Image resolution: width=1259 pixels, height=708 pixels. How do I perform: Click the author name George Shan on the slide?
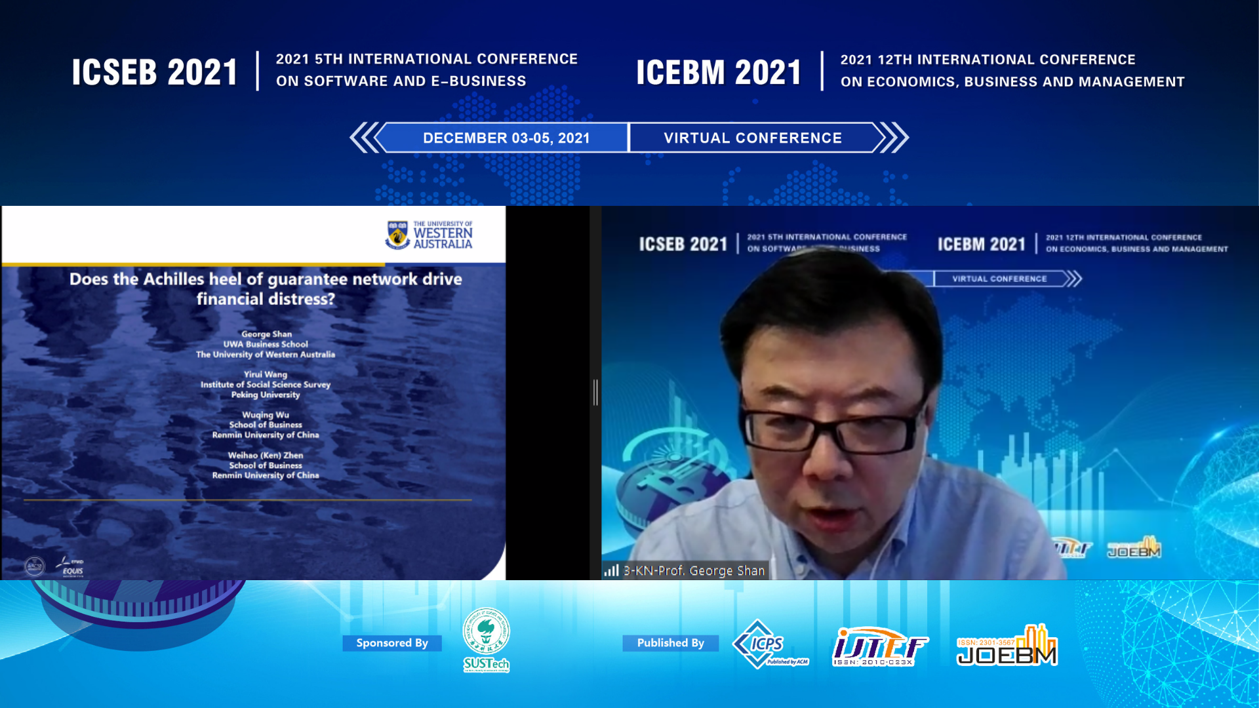[266, 334]
